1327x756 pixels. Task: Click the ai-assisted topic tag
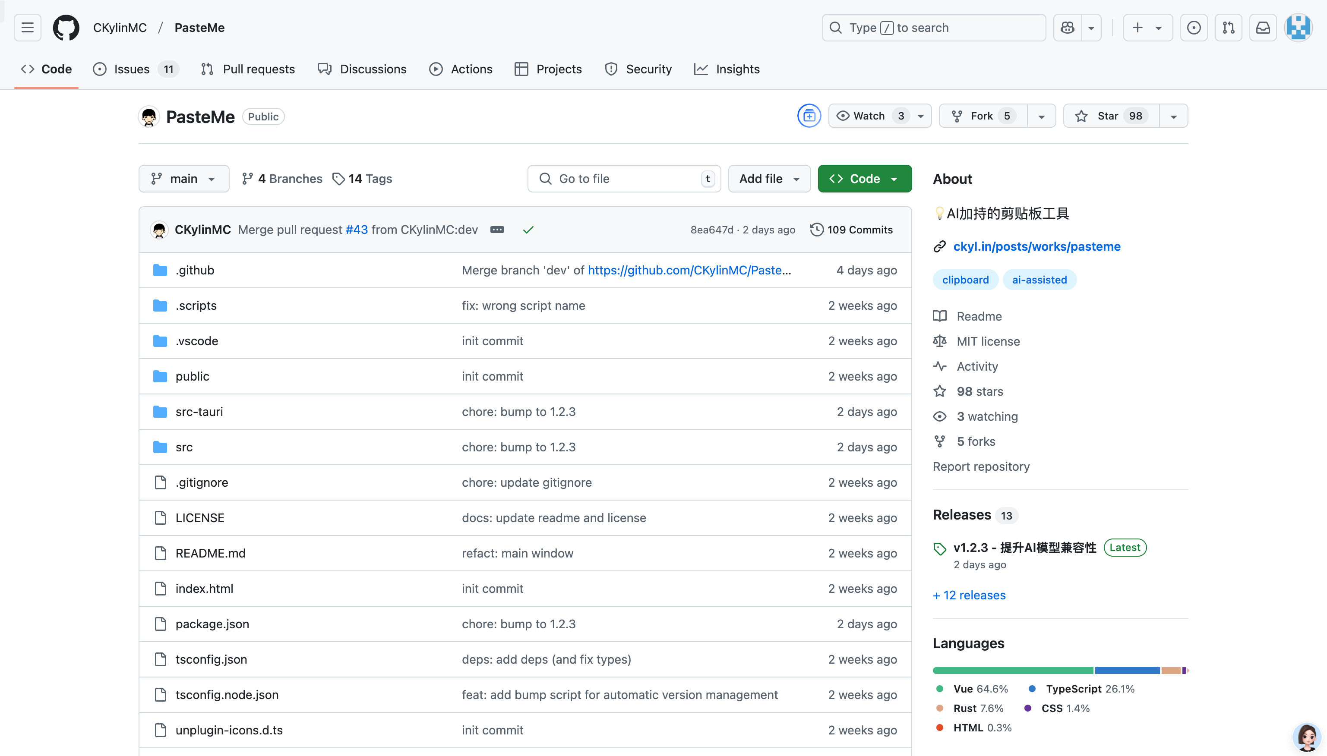(1039, 280)
